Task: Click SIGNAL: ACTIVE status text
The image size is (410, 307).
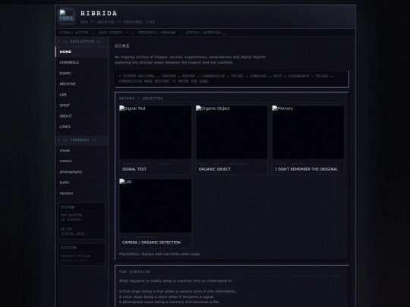Action: (x=74, y=33)
